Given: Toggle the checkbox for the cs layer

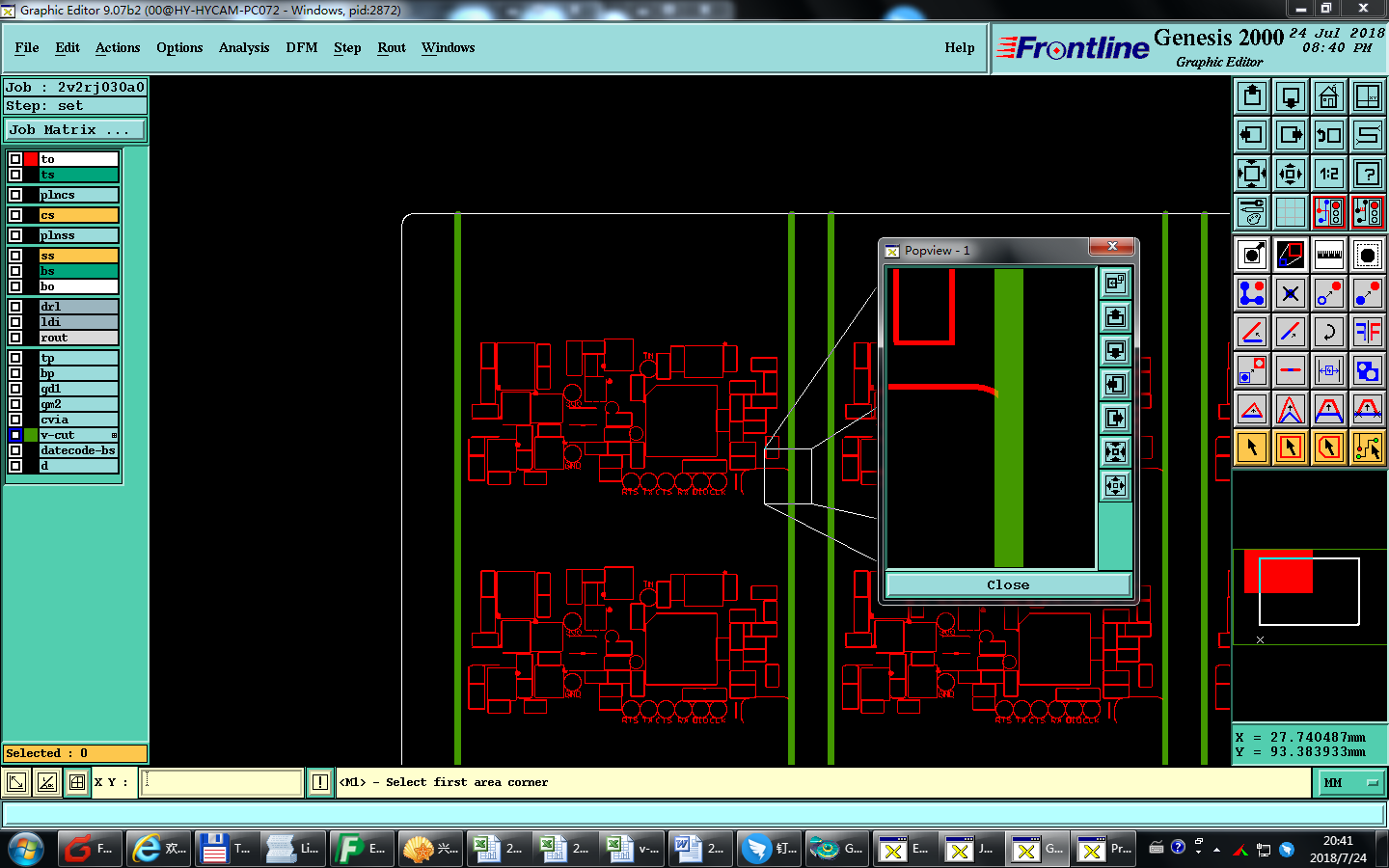Looking at the screenshot, I should pos(15,215).
